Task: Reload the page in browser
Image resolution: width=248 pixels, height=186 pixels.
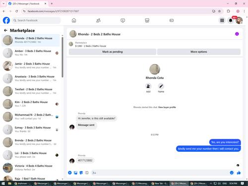Action: click(16, 11)
